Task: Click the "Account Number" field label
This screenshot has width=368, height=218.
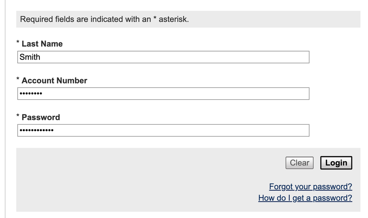Action: (54, 81)
